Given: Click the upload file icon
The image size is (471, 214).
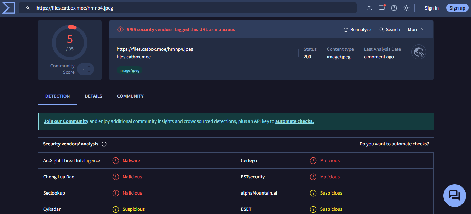Looking at the screenshot, I should point(369,8).
